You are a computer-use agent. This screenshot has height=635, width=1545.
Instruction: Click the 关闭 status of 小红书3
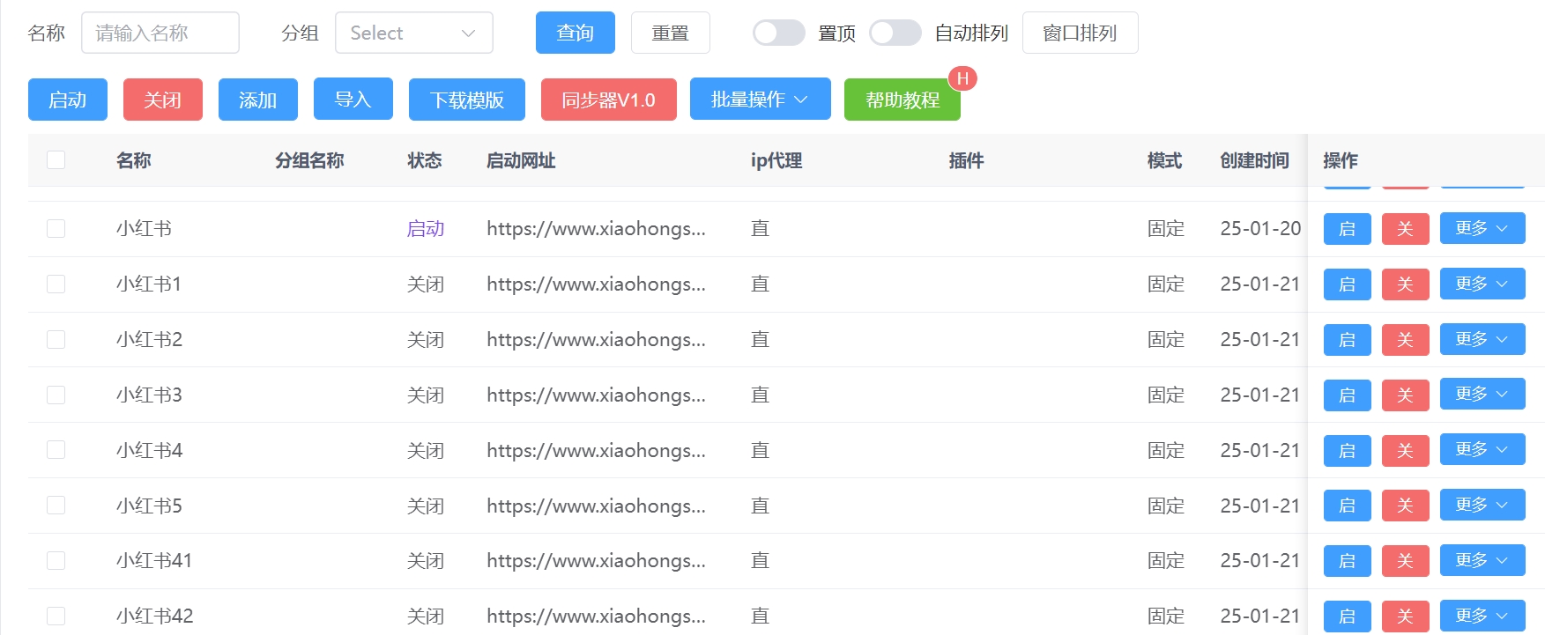[x=425, y=395]
